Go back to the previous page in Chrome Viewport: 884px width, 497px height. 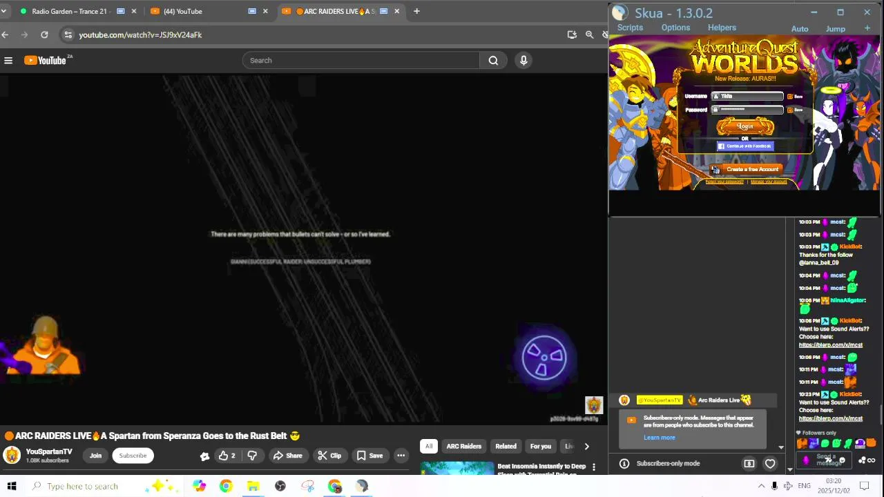(6, 35)
